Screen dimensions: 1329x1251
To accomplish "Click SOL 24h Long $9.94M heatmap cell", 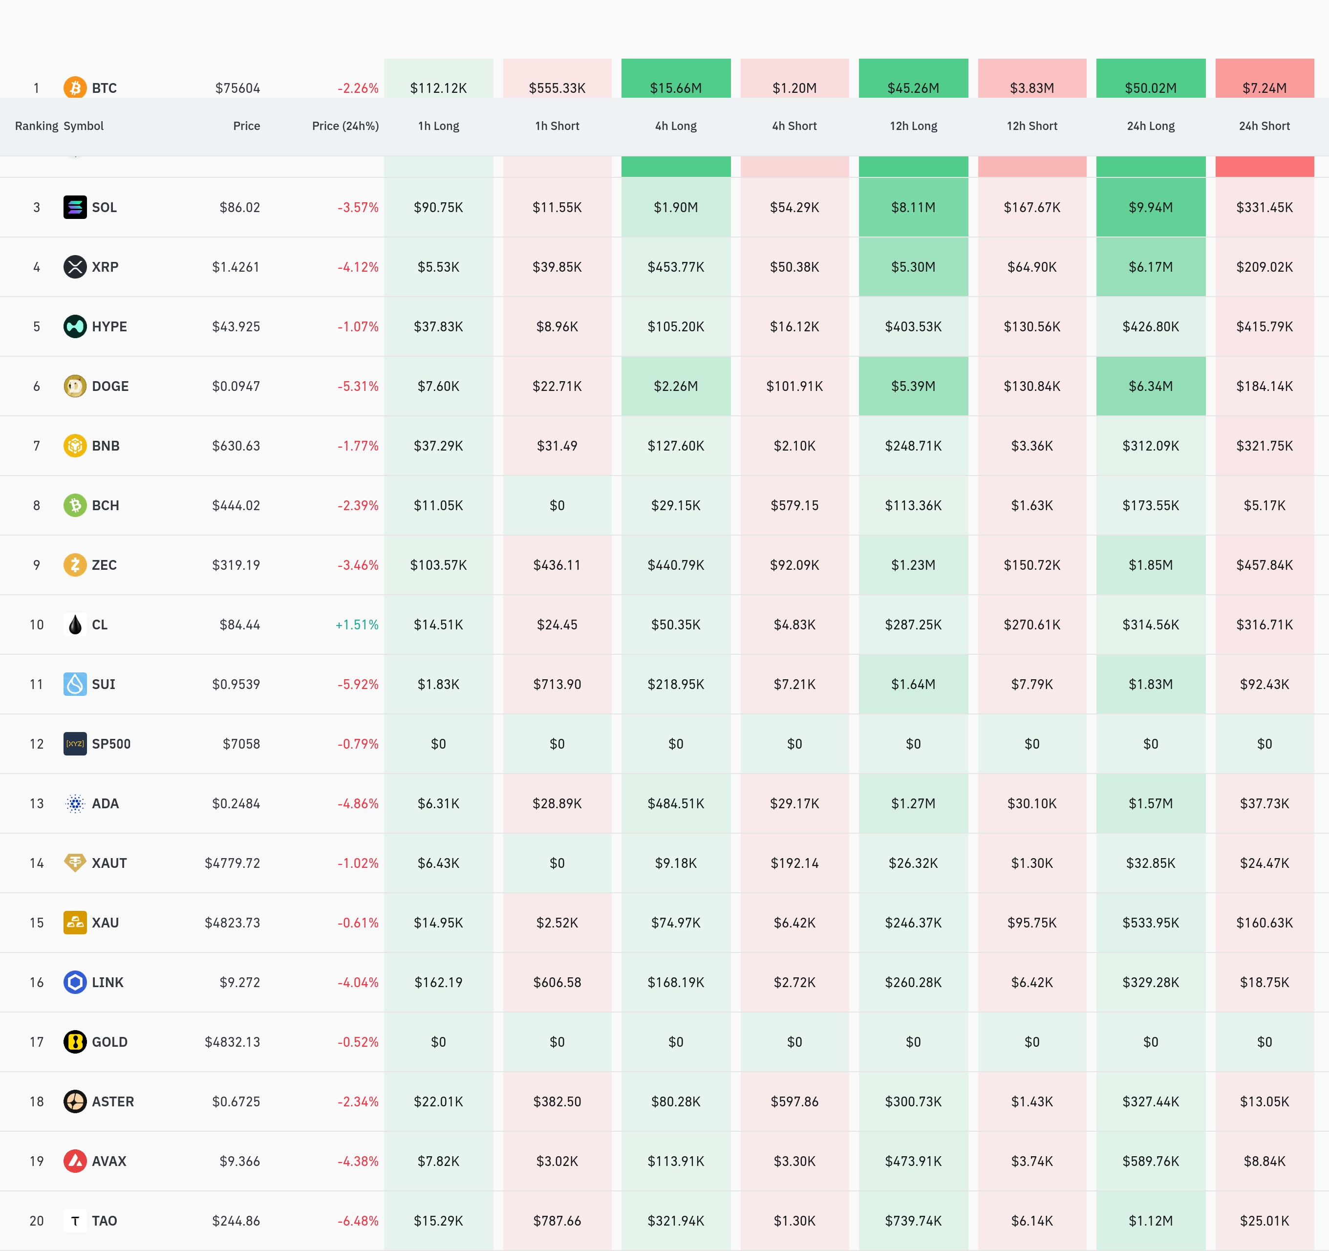I will click(1151, 207).
